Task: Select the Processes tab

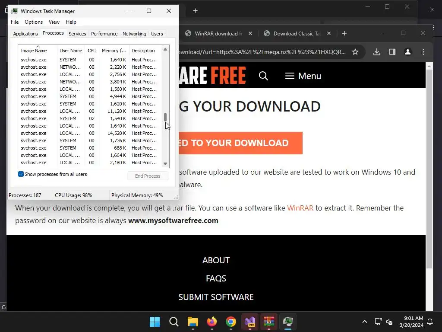Action: click(53, 33)
